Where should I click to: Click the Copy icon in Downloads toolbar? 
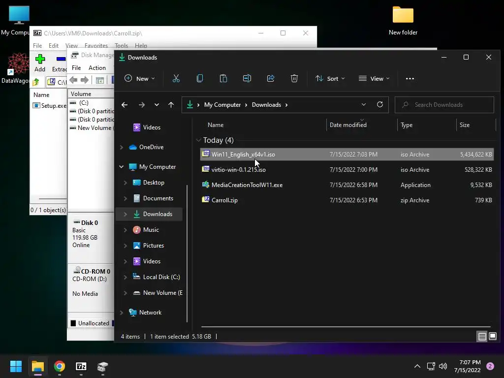(200, 78)
